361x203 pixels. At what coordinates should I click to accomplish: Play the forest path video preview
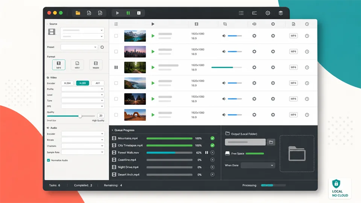point(153,67)
